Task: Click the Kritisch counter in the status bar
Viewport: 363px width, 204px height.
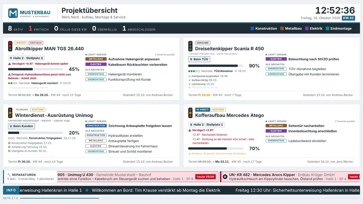Action: coord(38,29)
